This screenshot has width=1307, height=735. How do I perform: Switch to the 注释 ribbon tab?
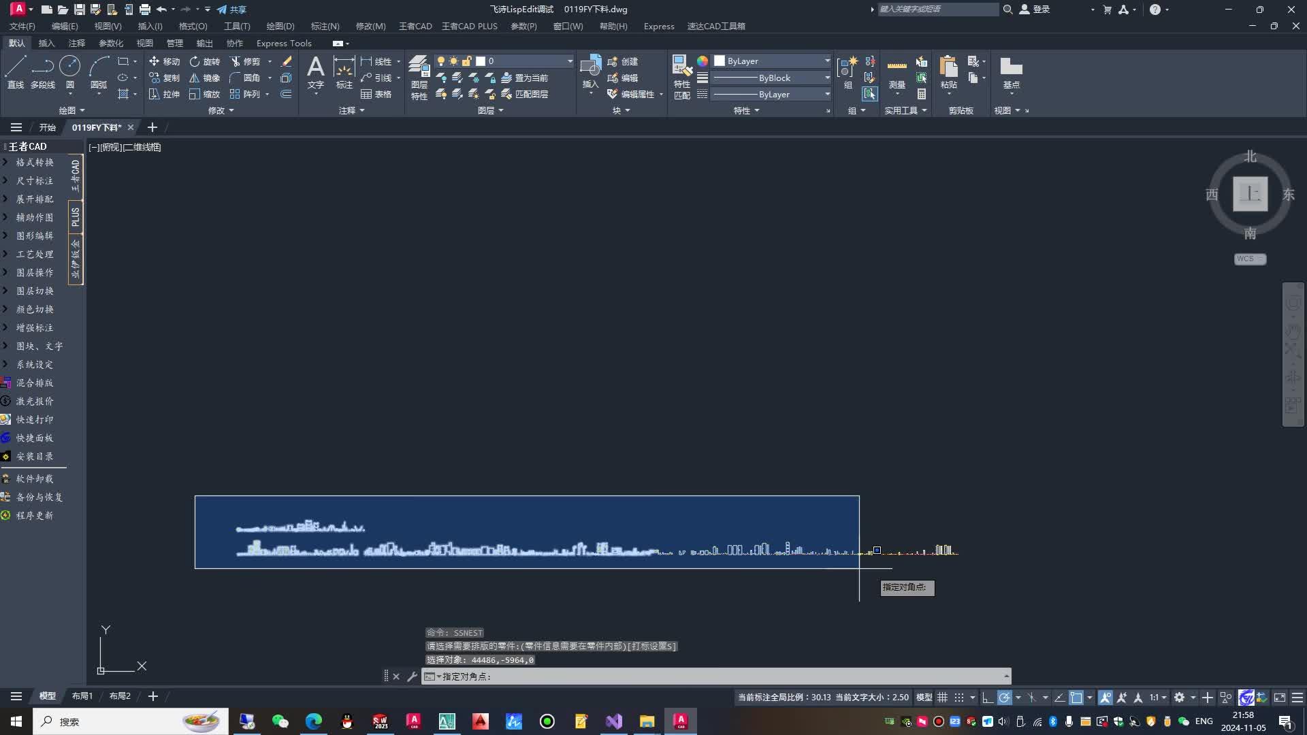click(x=76, y=43)
